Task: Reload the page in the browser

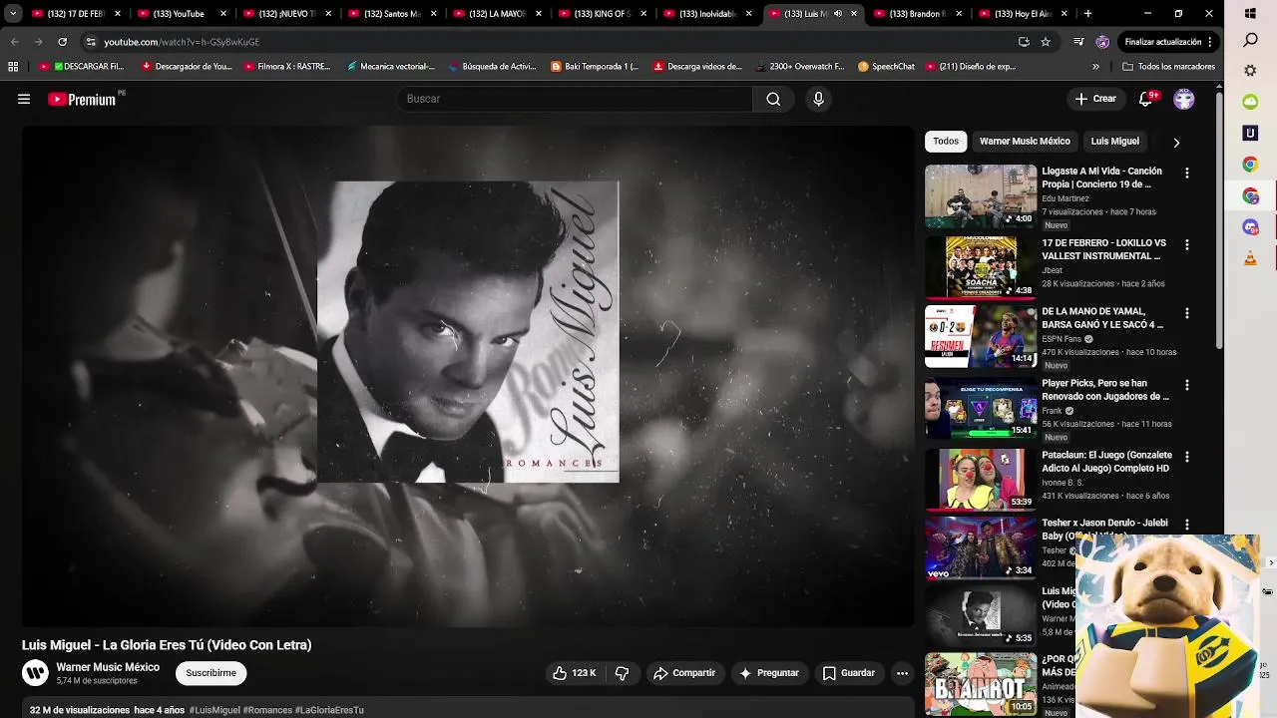Action: 62,42
